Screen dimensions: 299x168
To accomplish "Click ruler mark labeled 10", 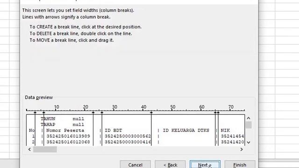I will pyautogui.click(x=57, y=107).
